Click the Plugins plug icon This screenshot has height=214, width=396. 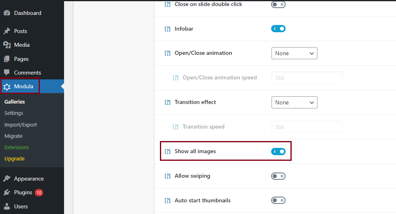pos(7,193)
